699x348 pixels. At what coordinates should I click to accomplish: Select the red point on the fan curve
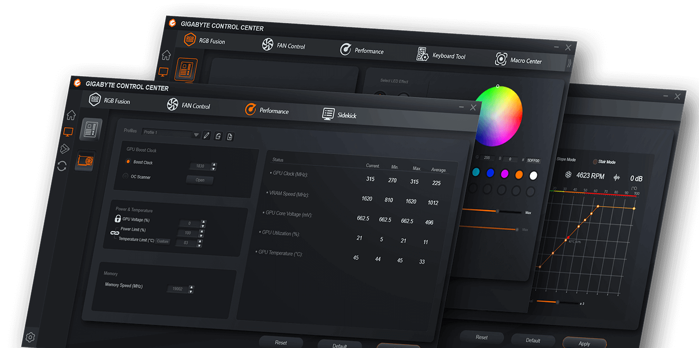point(568,238)
